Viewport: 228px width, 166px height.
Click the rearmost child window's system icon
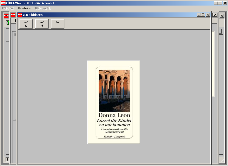[x=6, y=16]
